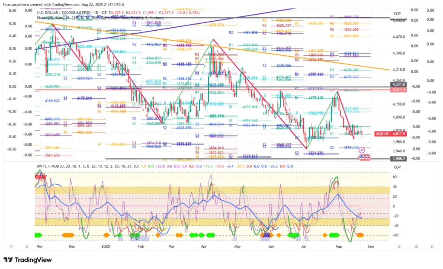This screenshot has height=269, width=443.
Task: Select the B scale button
Action: click(x=416, y=247)
